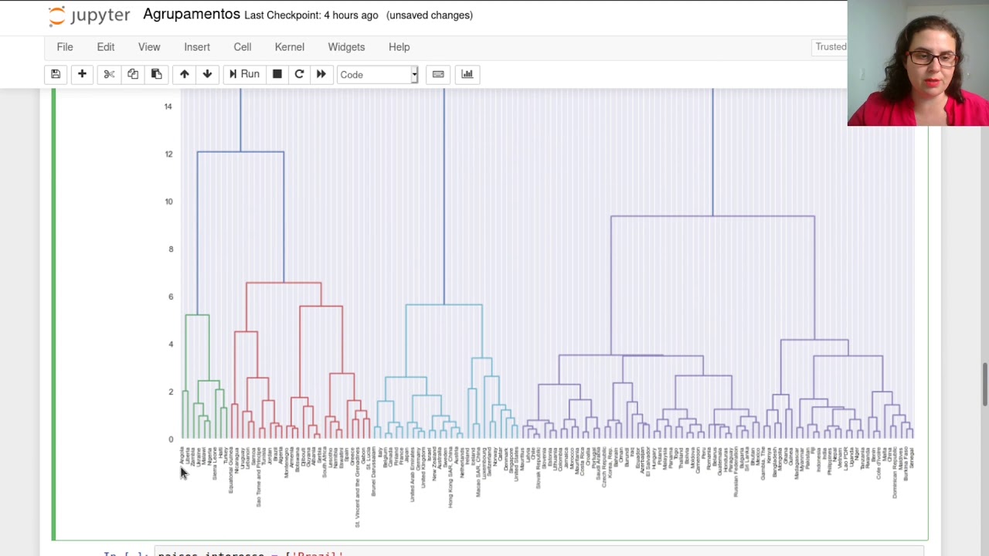
Task: Click the webcam video overlay
Action: coord(918,63)
